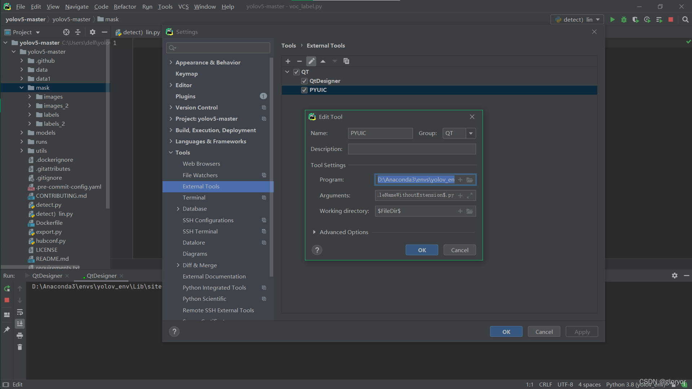Open the Tools menu
This screenshot has width=692, height=389.
click(x=165, y=6)
